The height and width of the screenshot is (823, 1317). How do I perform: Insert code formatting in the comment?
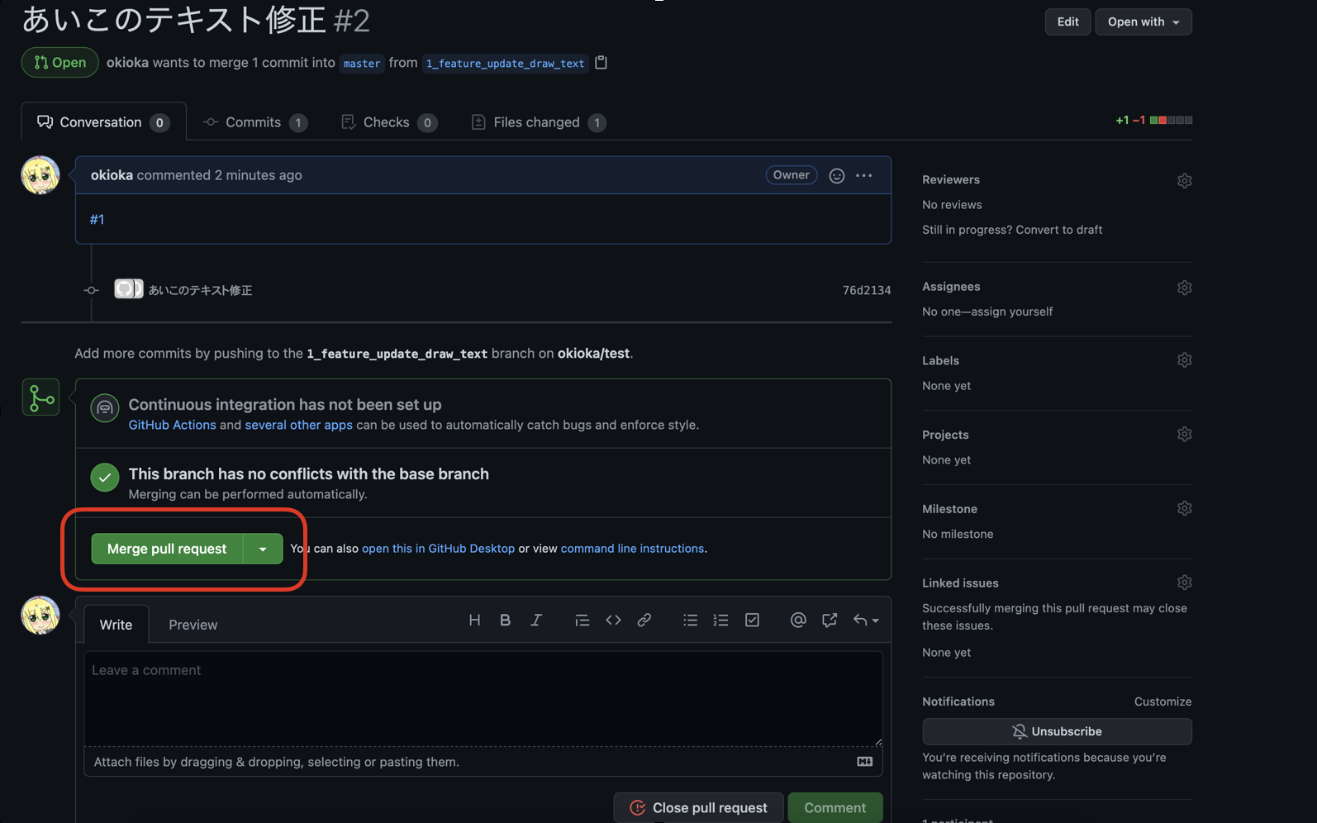(613, 621)
